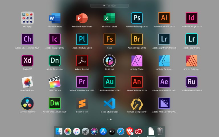The width and height of the screenshot is (219, 137).
Task: Open SimLab Composer 9
Action: point(137,104)
